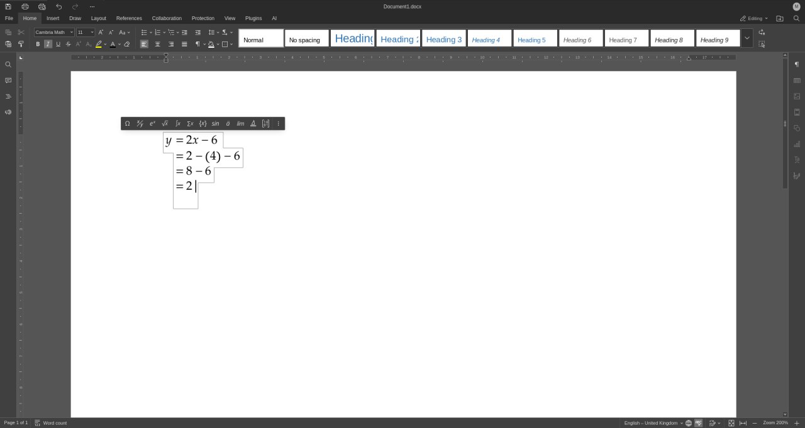Click the copy style paint roller icon
The image size is (805, 428).
pyautogui.click(x=21, y=44)
